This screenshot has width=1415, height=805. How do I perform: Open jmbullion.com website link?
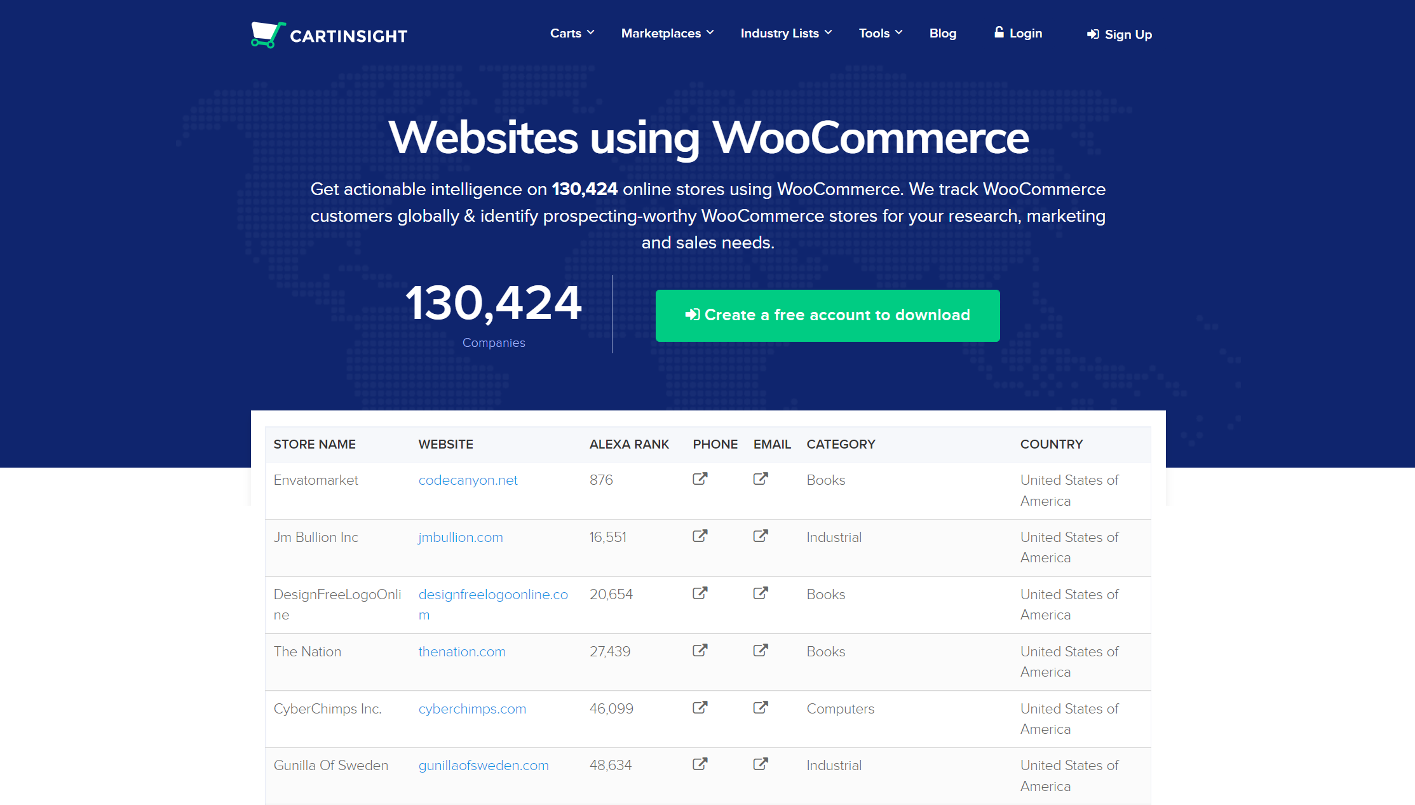coord(460,538)
